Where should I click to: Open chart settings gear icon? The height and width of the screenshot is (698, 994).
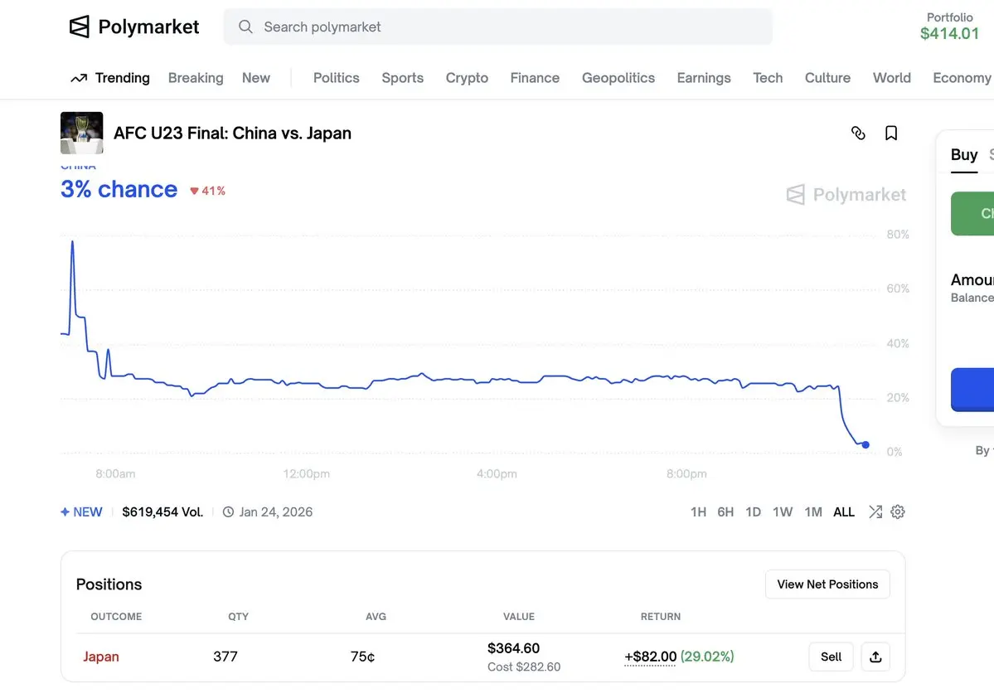pos(898,511)
